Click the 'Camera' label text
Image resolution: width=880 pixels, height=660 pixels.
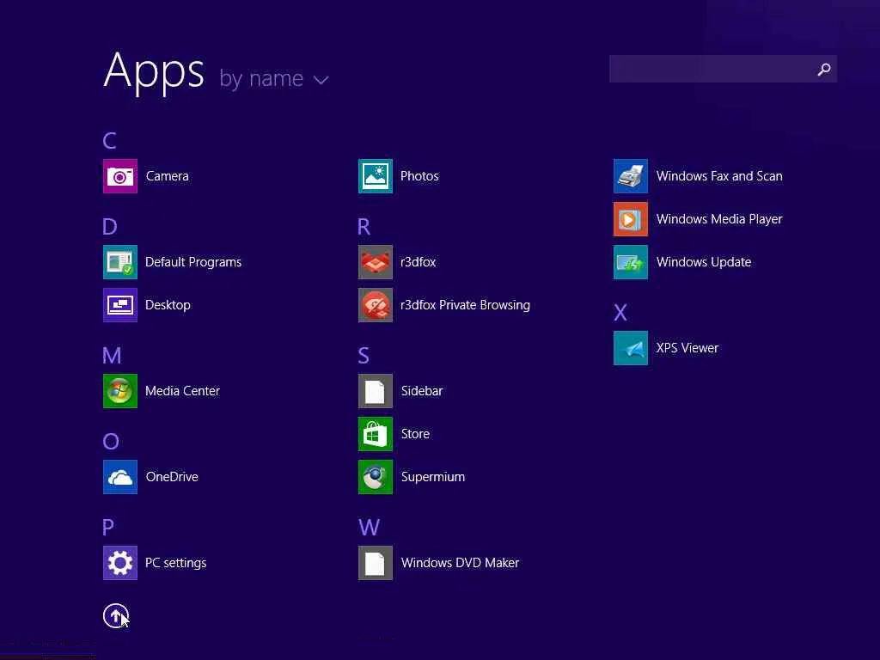[168, 176]
